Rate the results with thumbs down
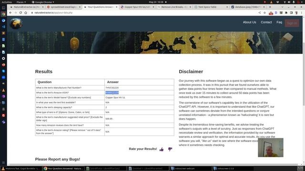 click(x=170, y=149)
